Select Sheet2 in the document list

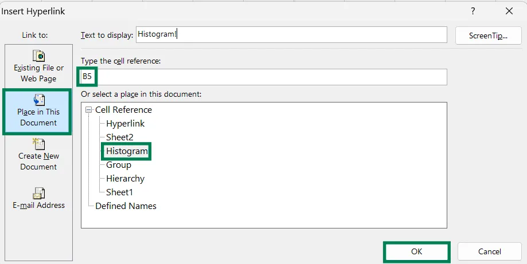[120, 137]
